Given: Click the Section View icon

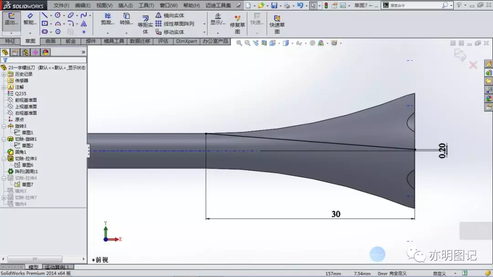Looking at the screenshot, I should pos(264,43).
